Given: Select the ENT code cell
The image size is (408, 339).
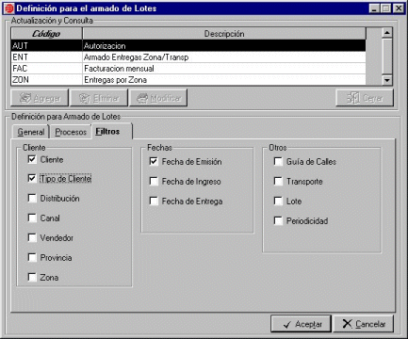Looking at the screenshot, I should [x=46, y=57].
